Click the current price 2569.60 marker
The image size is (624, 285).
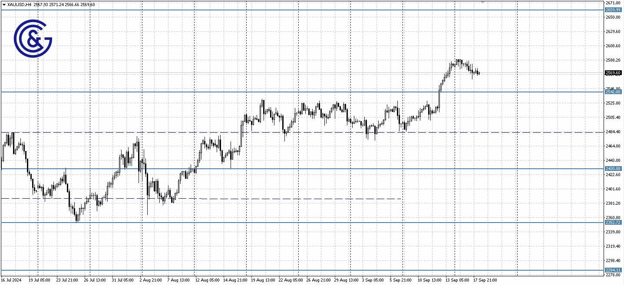point(613,73)
